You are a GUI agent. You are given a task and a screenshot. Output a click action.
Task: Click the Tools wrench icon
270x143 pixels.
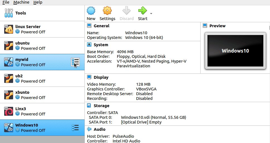9,13
